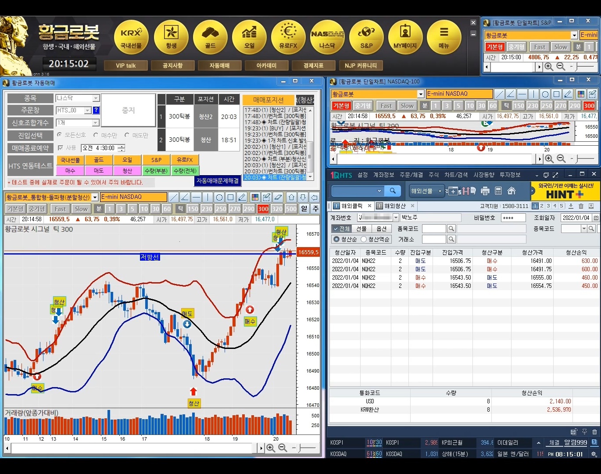Viewport: 601px width, 474px height.
Task: Open the 골드 gold coin button
Action: (x=210, y=37)
